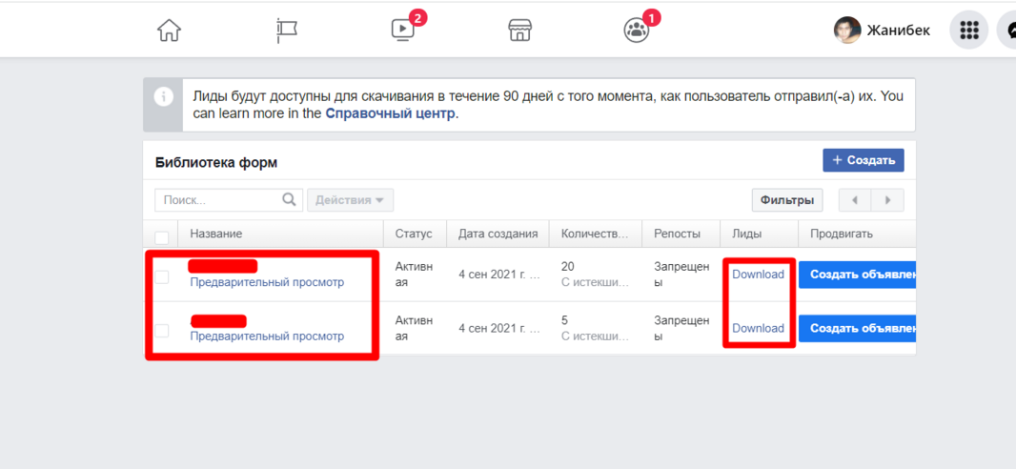
Task: Open the Фильтры filter menu
Action: pyautogui.click(x=787, y=200)
